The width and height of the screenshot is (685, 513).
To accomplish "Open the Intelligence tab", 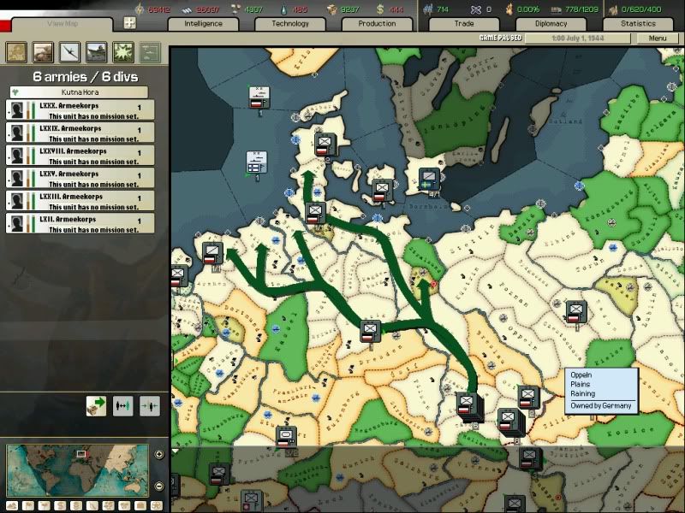I will click(205, 23).
